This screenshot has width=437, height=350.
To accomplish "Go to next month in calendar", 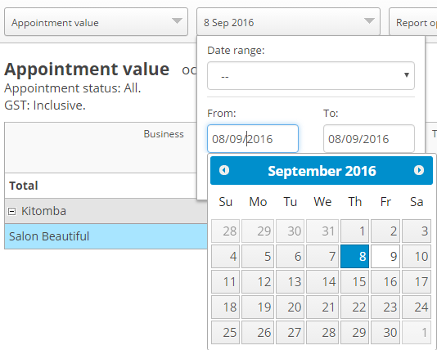I will tap(419, 170).
